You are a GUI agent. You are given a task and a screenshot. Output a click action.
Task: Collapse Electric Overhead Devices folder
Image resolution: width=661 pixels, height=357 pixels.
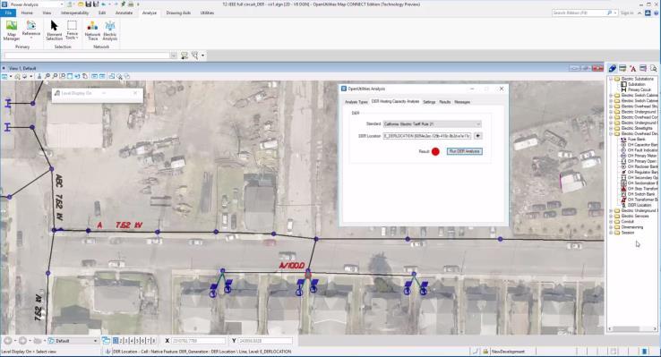[x=611, y=133]
